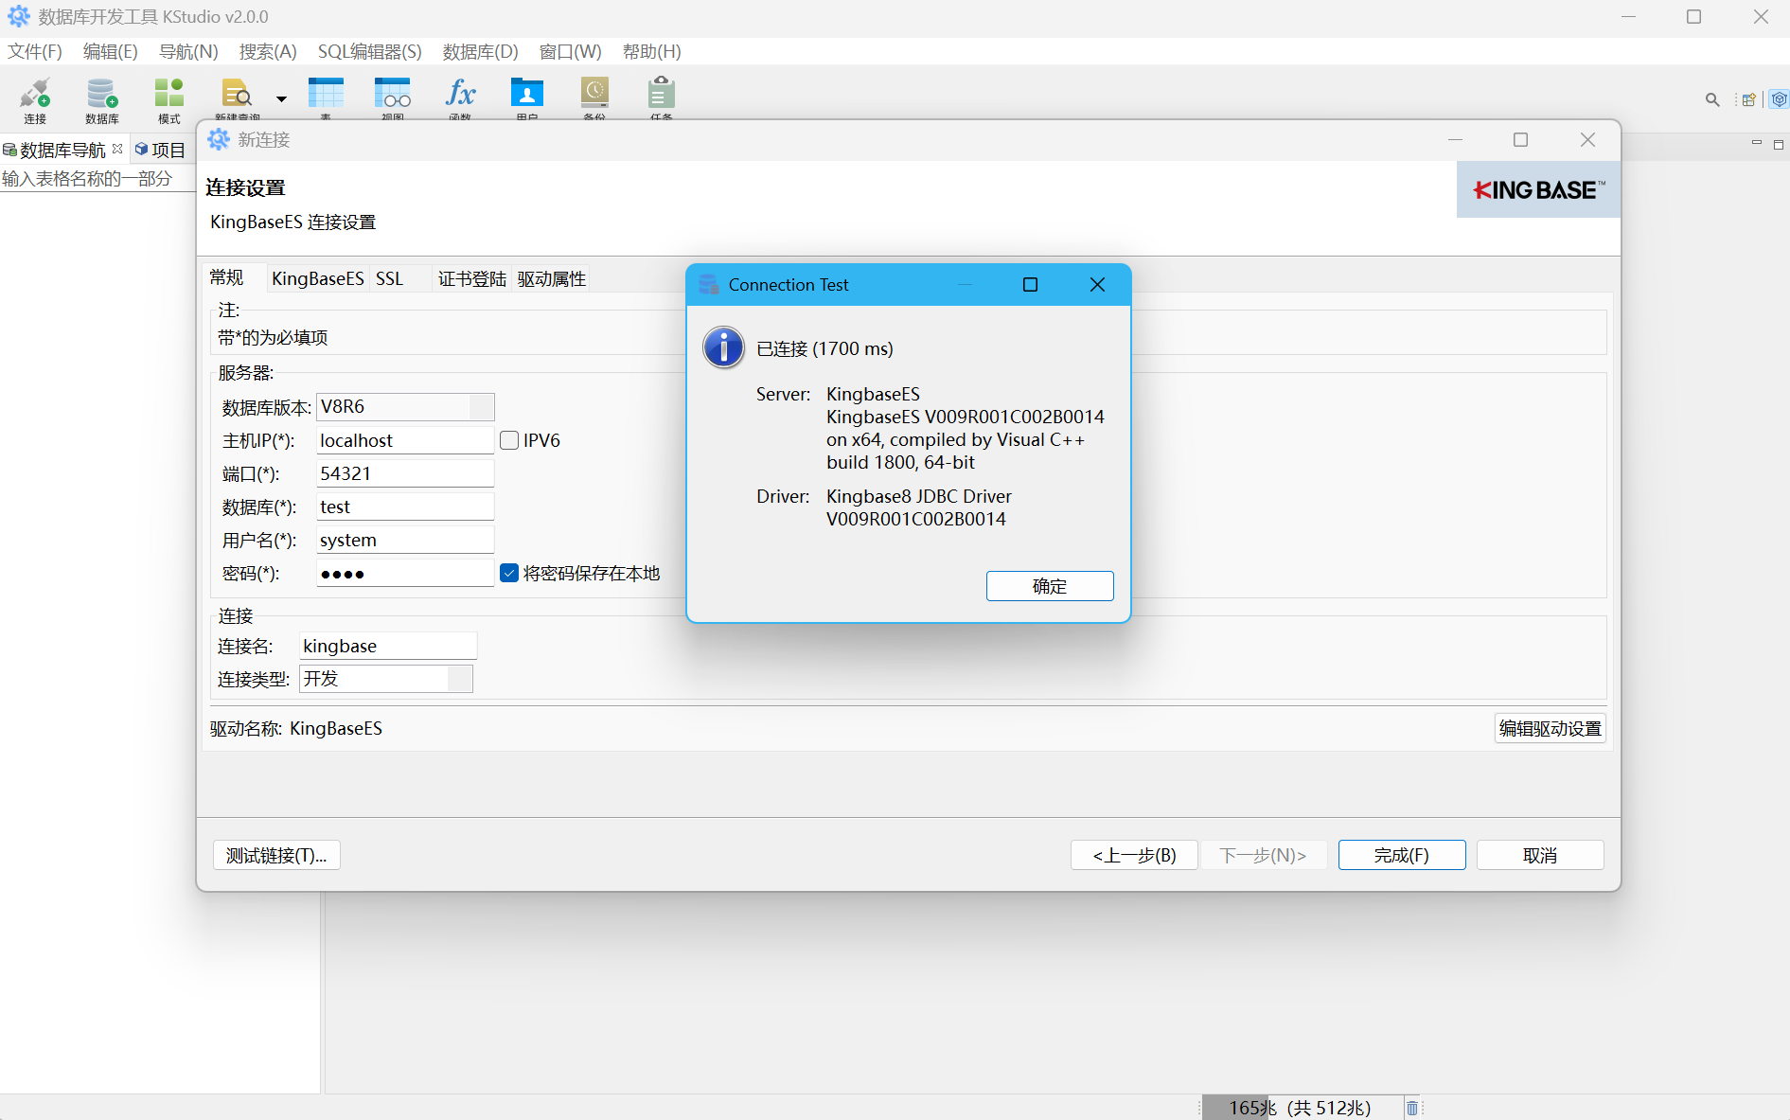The image size is (1790, 1120).
Task: Open the 窗口(W) menu
Action: click(x=571, y=51)
